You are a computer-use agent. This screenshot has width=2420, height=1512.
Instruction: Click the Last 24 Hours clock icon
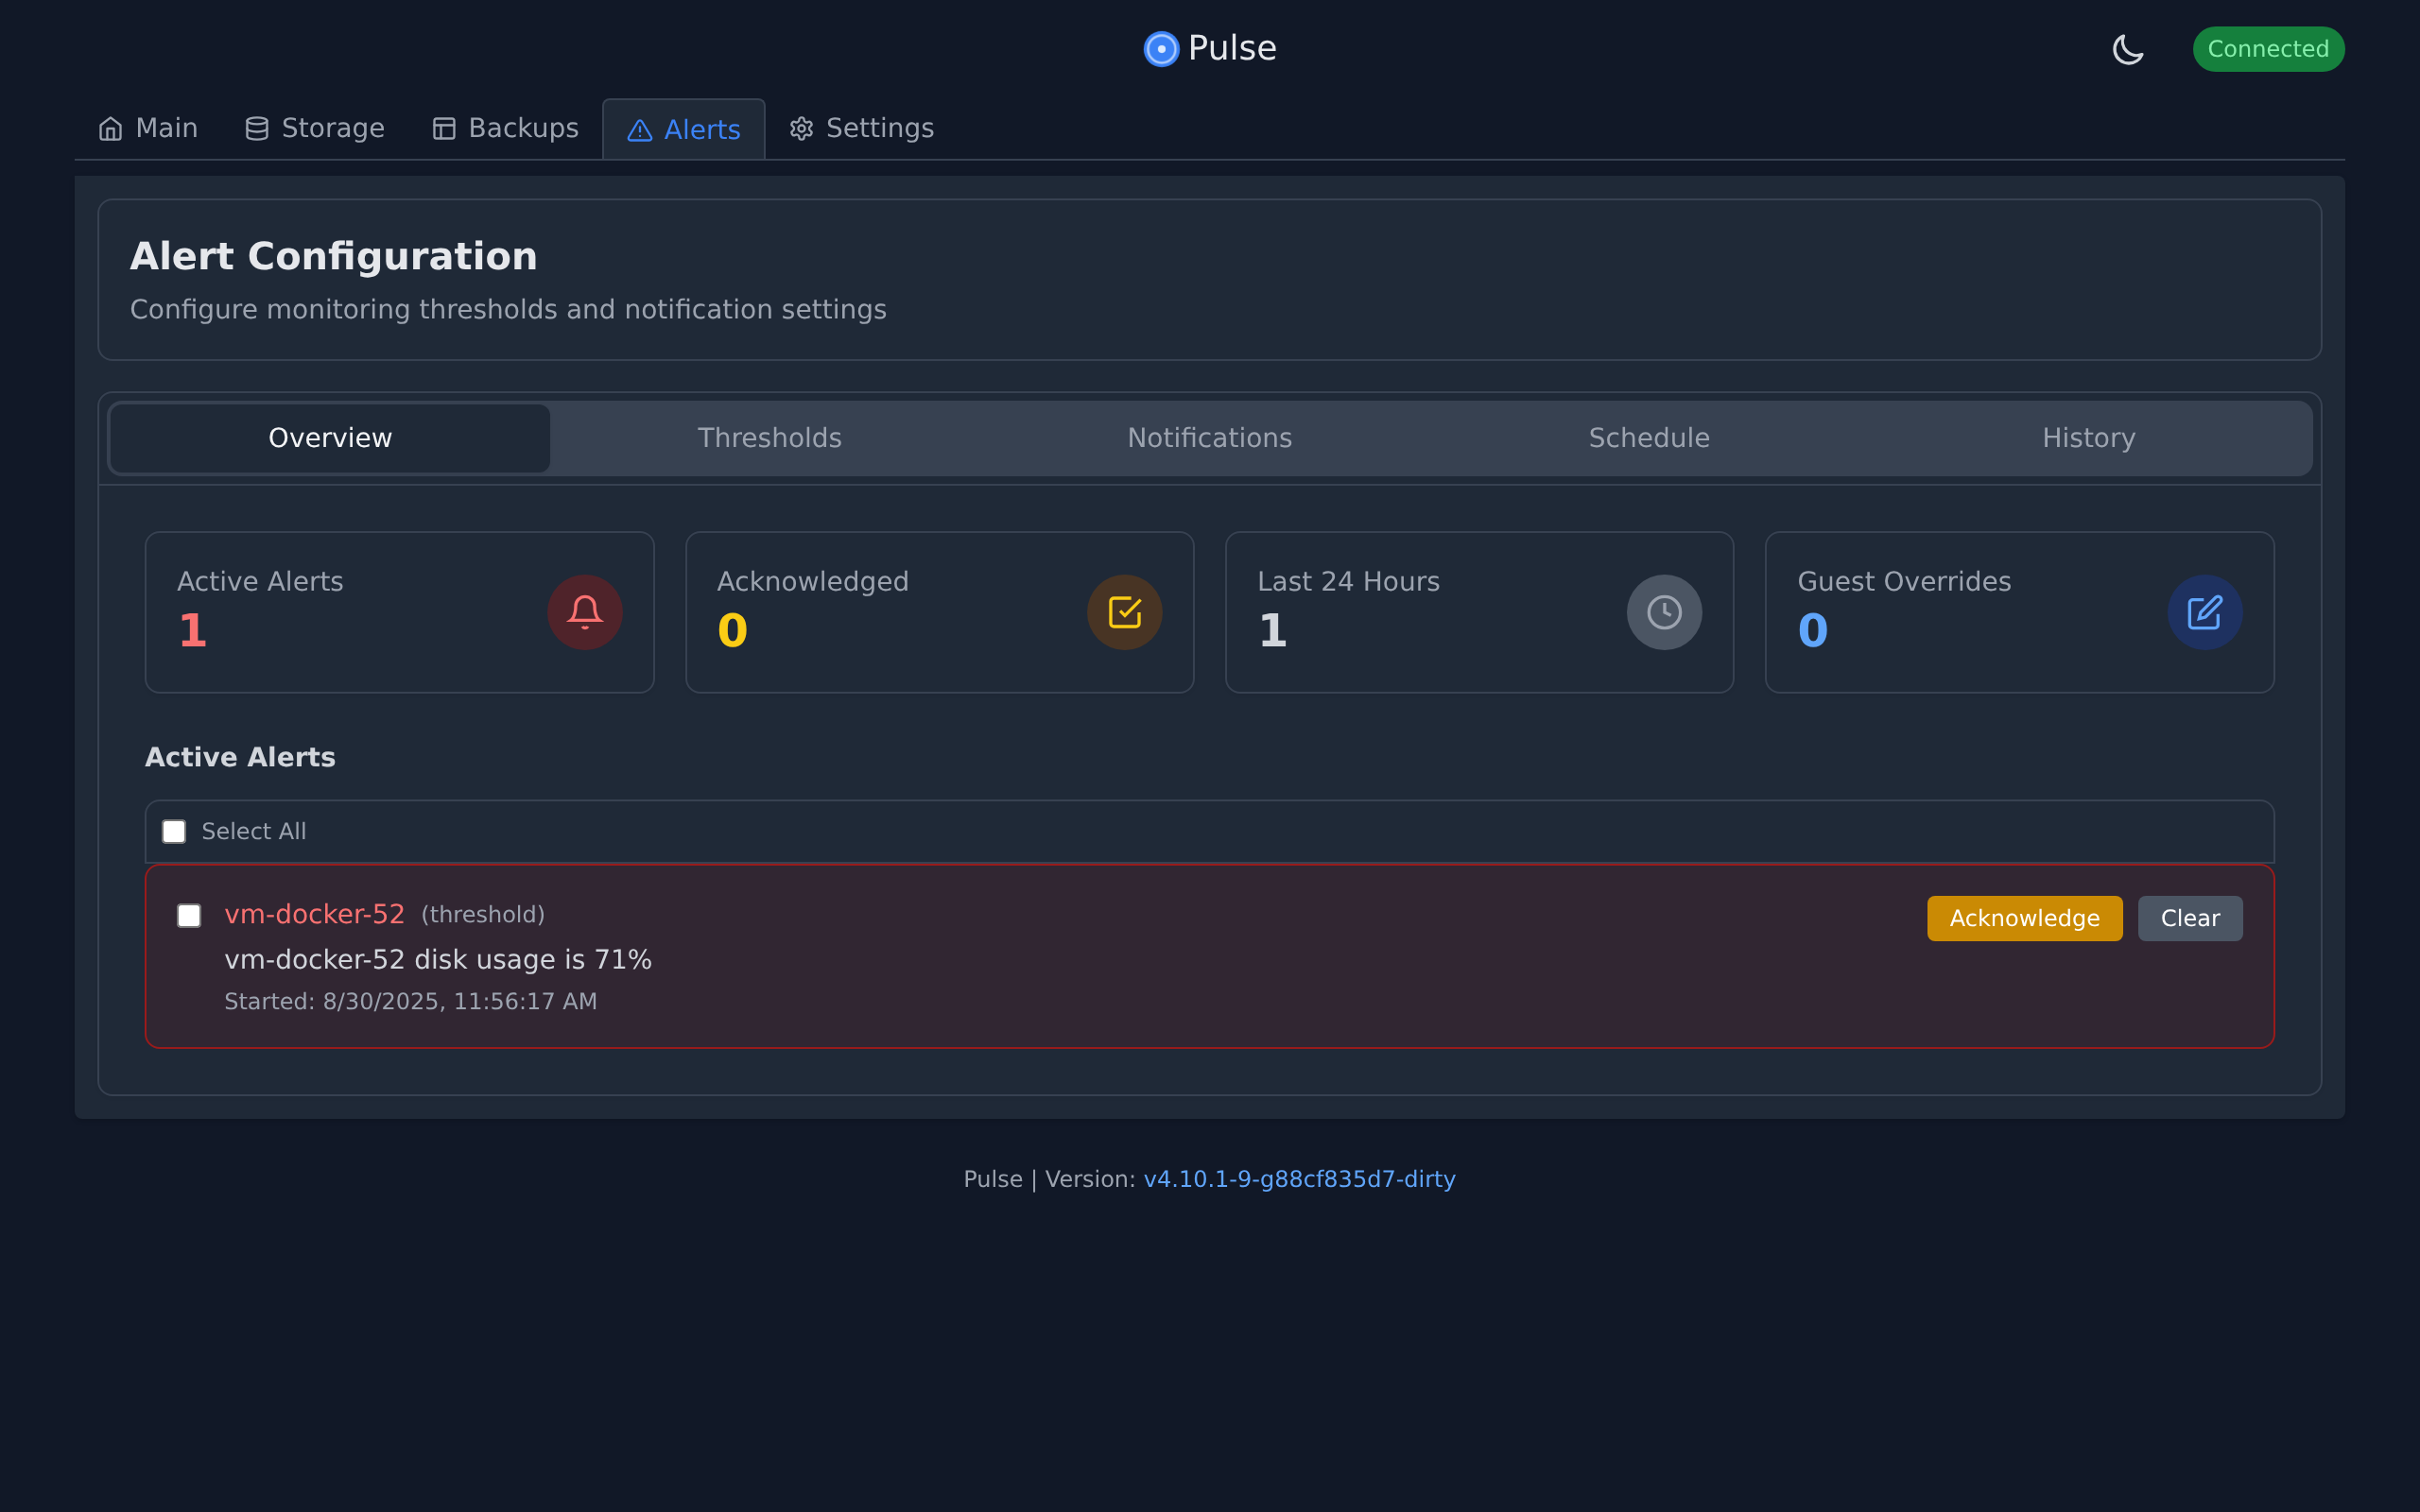[x=1664, y=612]
